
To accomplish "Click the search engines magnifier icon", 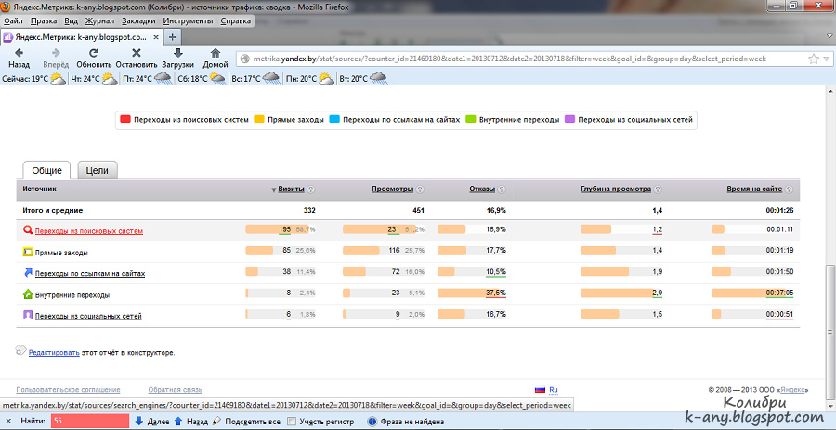I will pos(28,230).
